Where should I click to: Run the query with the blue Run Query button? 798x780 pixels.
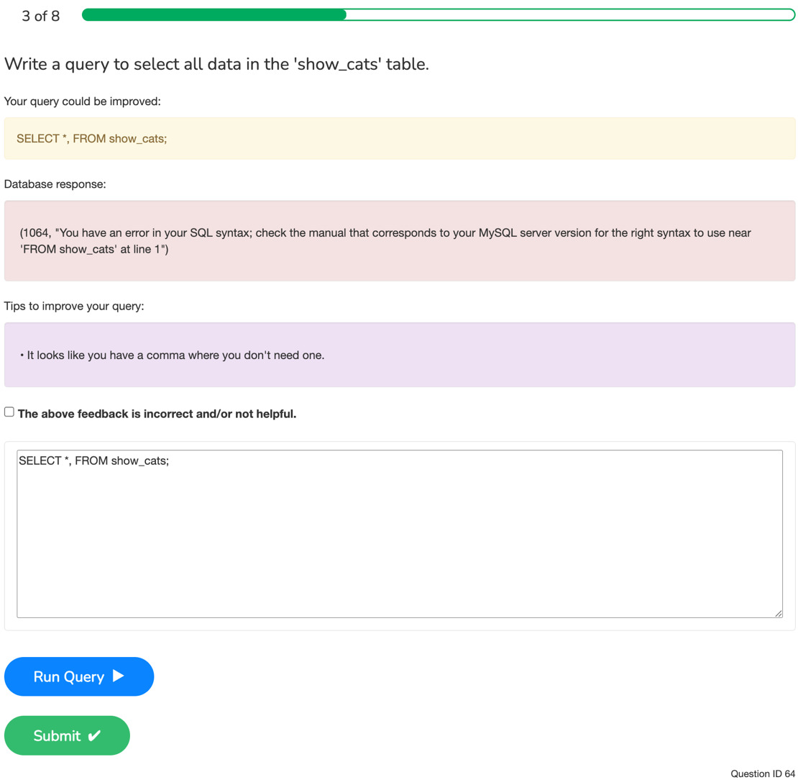[79, 676]
